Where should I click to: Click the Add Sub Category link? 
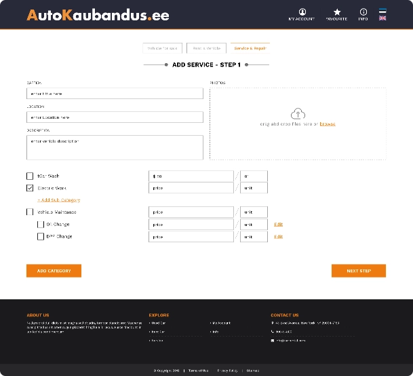coord(59,200)
